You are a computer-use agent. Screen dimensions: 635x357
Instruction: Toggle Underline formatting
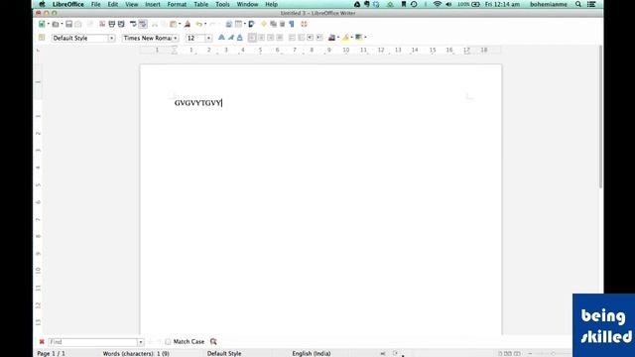(240, 38)
